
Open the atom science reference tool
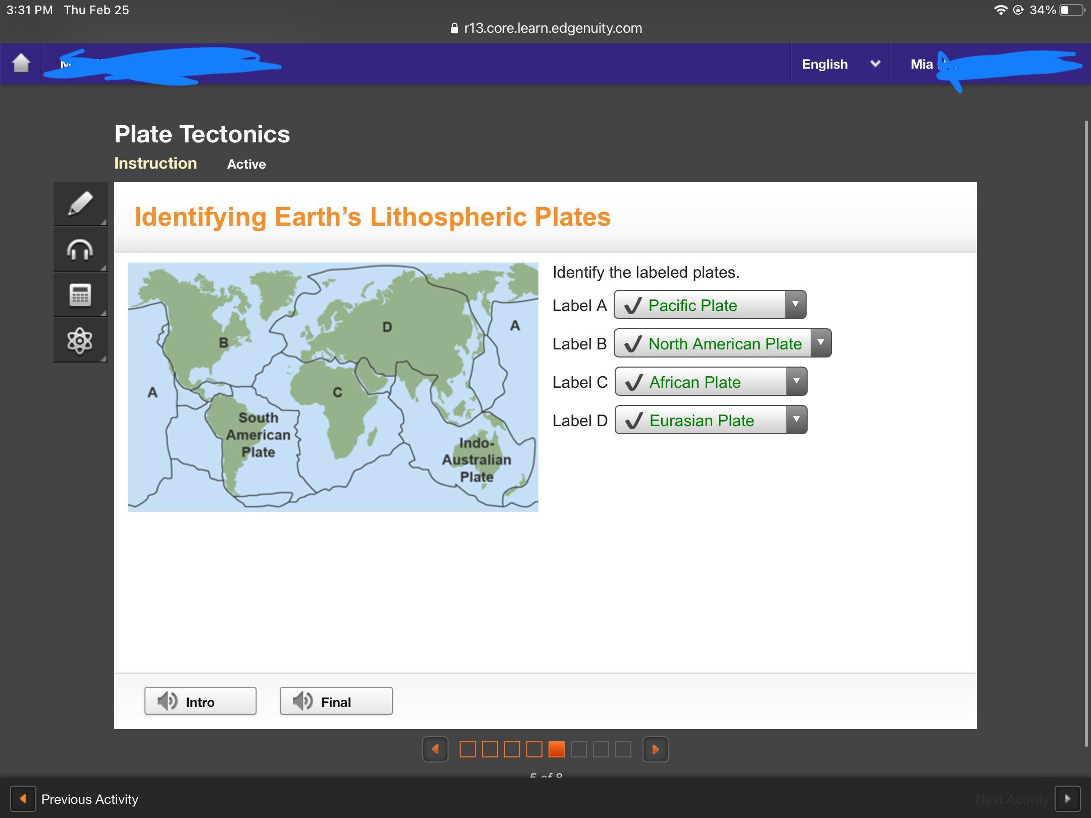[x=80, y=340]
